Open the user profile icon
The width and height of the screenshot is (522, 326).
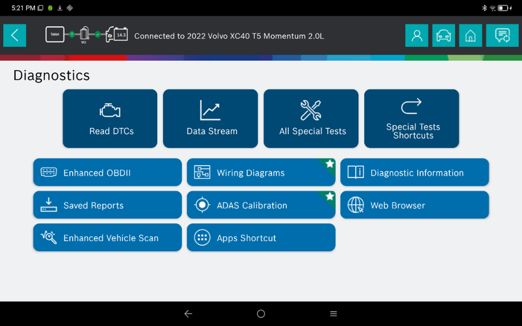tap(417, 35)
